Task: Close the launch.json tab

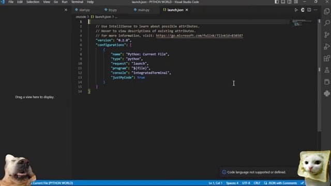Action: pos(187,10)
